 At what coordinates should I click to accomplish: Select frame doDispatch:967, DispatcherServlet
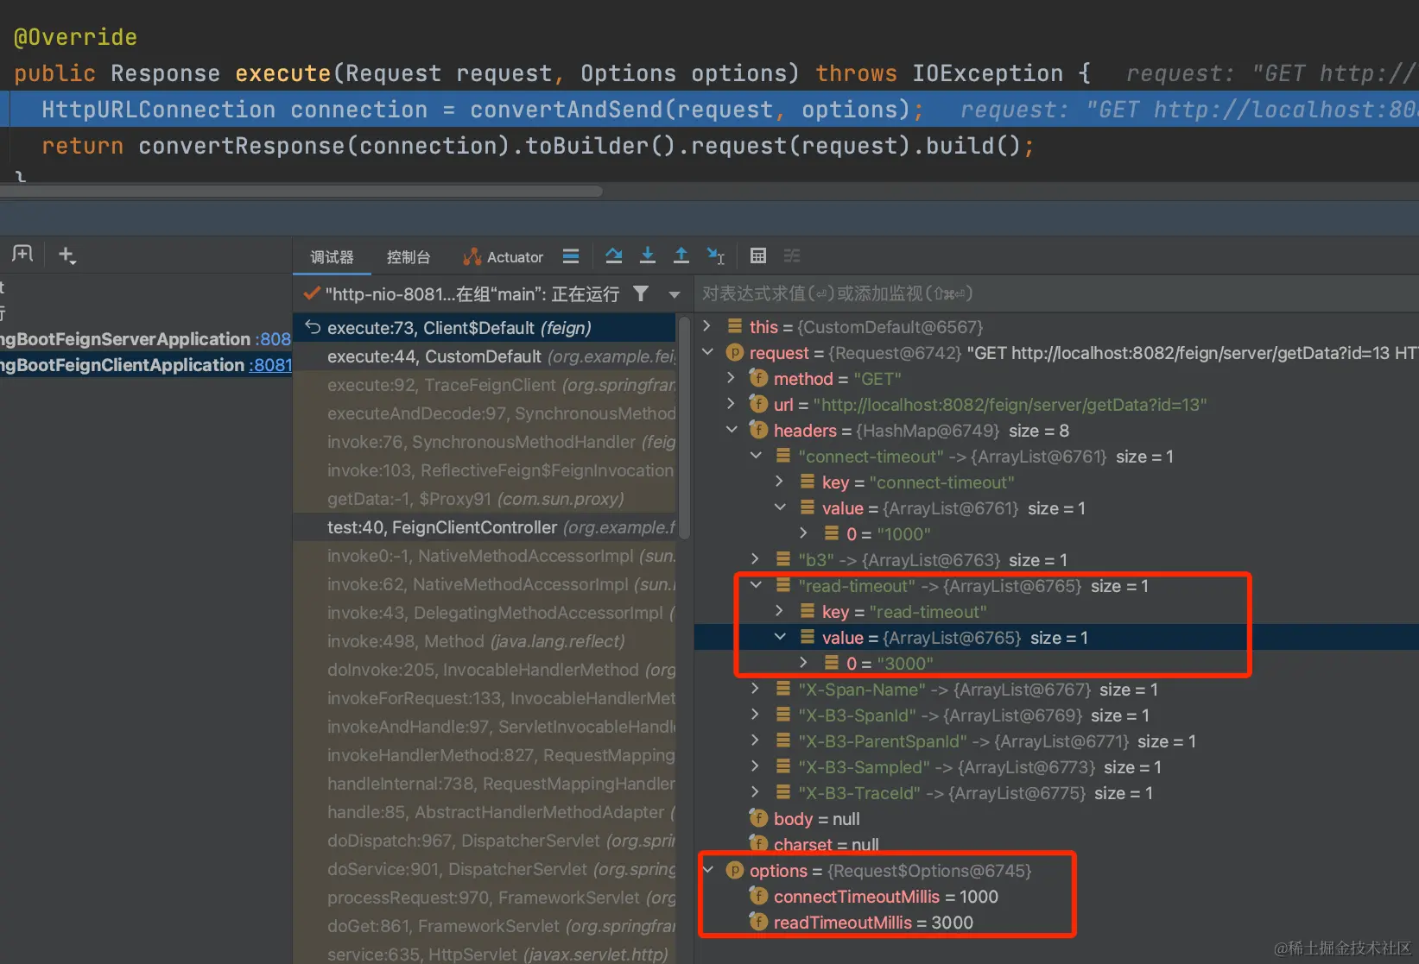tap(485, 841)
